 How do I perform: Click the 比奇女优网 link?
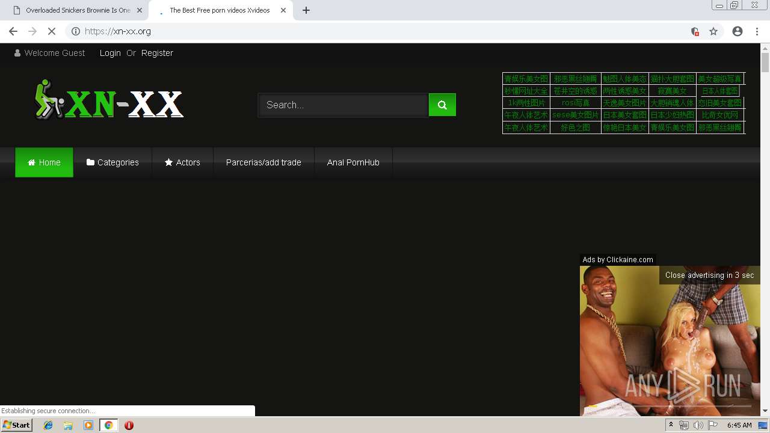pos(719,115)
